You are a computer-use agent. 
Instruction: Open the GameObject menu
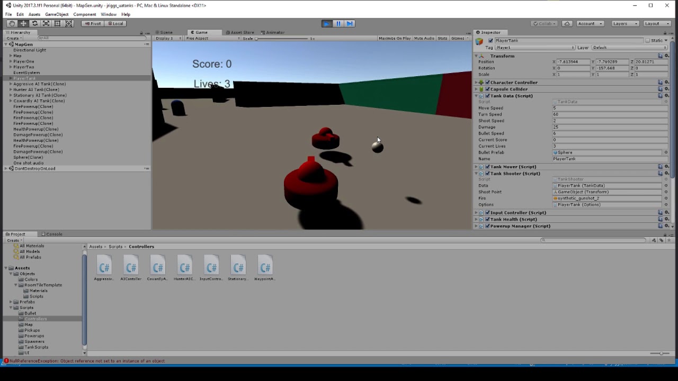(57, 14)
